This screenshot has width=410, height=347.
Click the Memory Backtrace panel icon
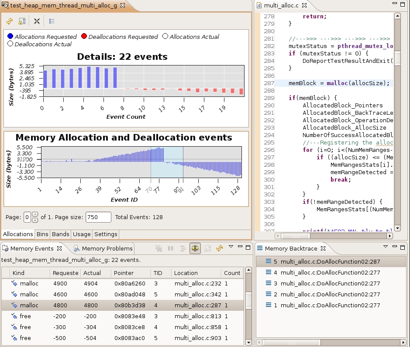[260, 248]
